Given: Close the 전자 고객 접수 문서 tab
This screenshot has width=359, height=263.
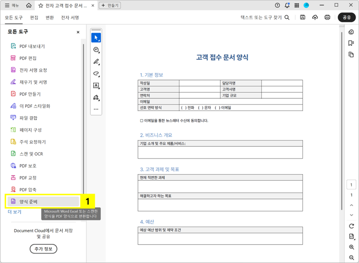Looking at the screenshot, I should click(93, 5).
